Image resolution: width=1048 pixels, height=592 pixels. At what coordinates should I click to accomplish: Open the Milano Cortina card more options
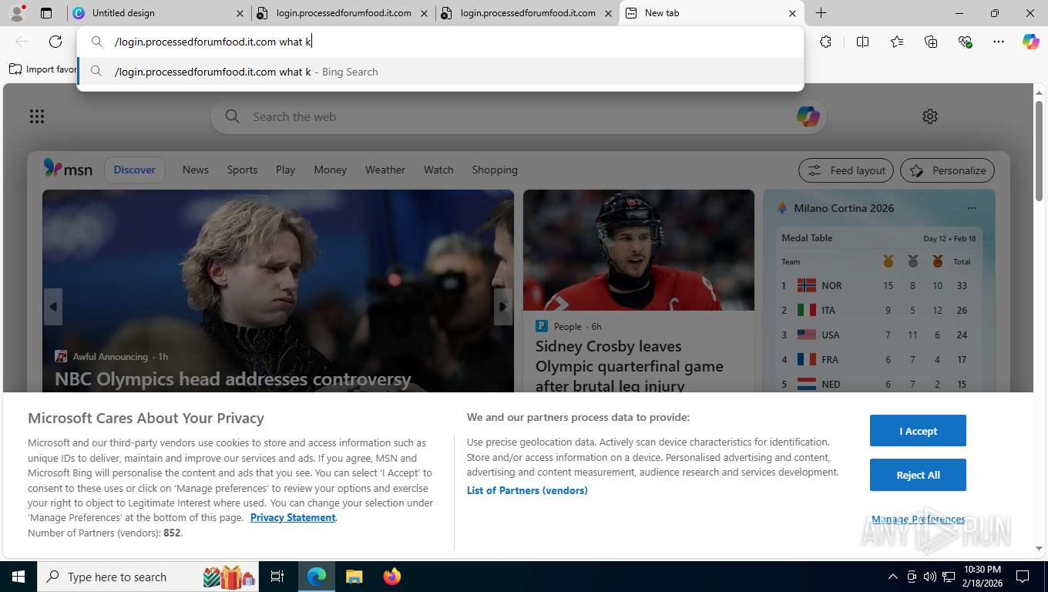[971, 208]
